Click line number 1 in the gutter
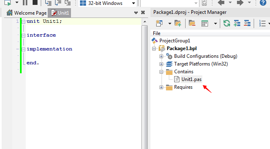Image resolution: width=270 pixels, height=149 pixels. point(18,21)
